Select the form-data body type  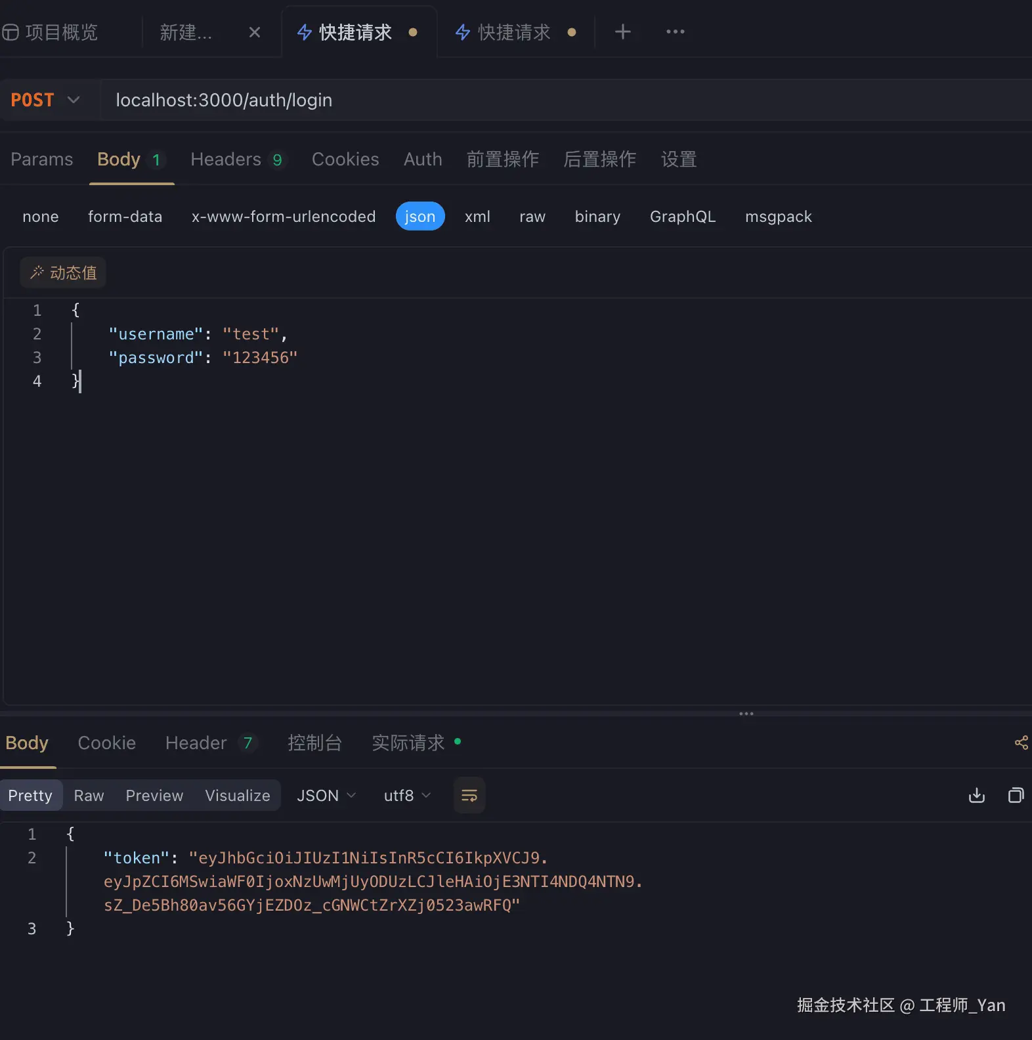(125, 217)
